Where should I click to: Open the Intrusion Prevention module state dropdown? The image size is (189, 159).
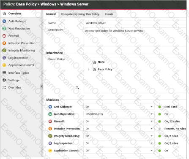click(119, 129)
